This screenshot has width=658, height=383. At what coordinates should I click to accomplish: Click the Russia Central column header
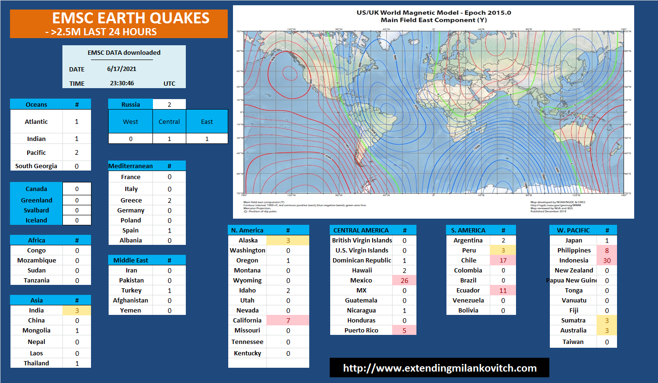169,121
